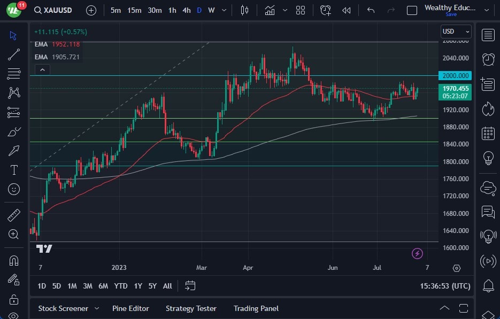Collapse the indicator legend chevron
Viewport: 500px width, 319px height.
point(42,69)
